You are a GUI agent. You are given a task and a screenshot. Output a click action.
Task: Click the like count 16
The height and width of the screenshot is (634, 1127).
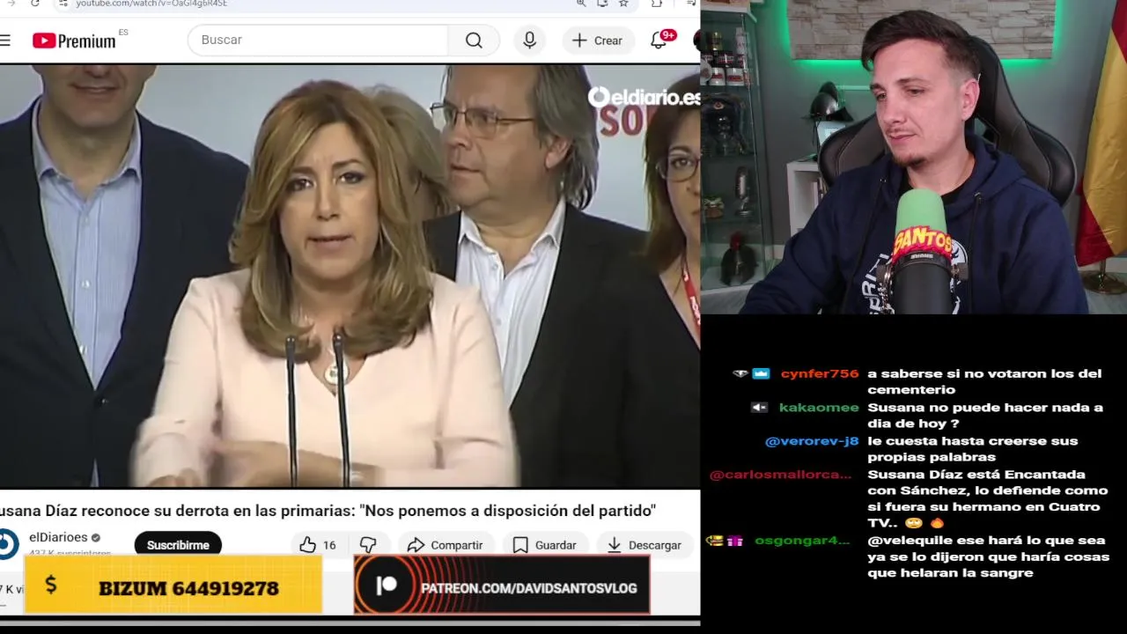329,545
